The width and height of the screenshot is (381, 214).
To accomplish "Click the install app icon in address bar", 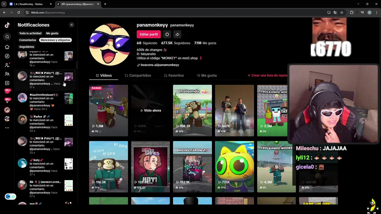I will tap(329, 12).
